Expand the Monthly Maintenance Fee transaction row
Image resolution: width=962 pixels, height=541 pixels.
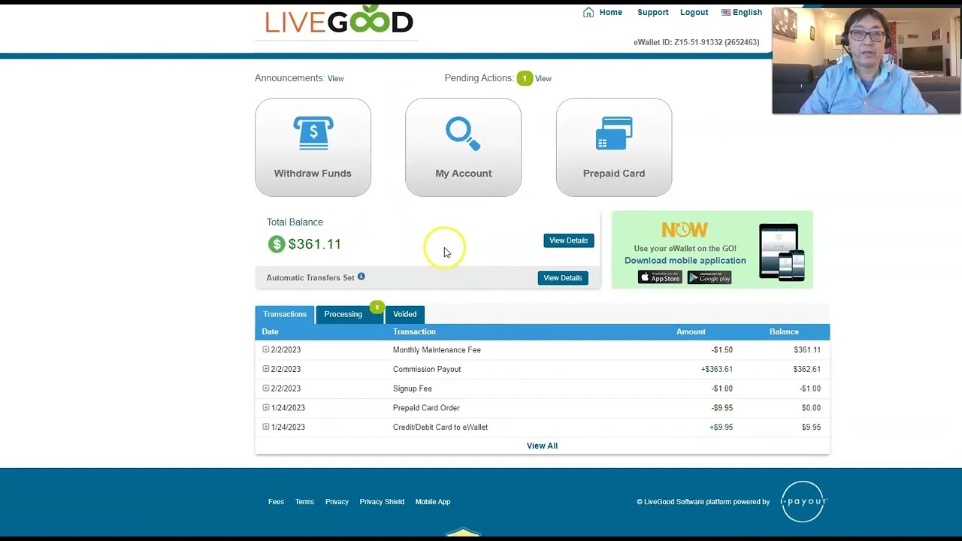(x=265, y=349)
